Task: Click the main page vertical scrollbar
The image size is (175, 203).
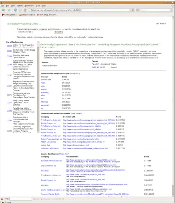Action: [173, 107]
